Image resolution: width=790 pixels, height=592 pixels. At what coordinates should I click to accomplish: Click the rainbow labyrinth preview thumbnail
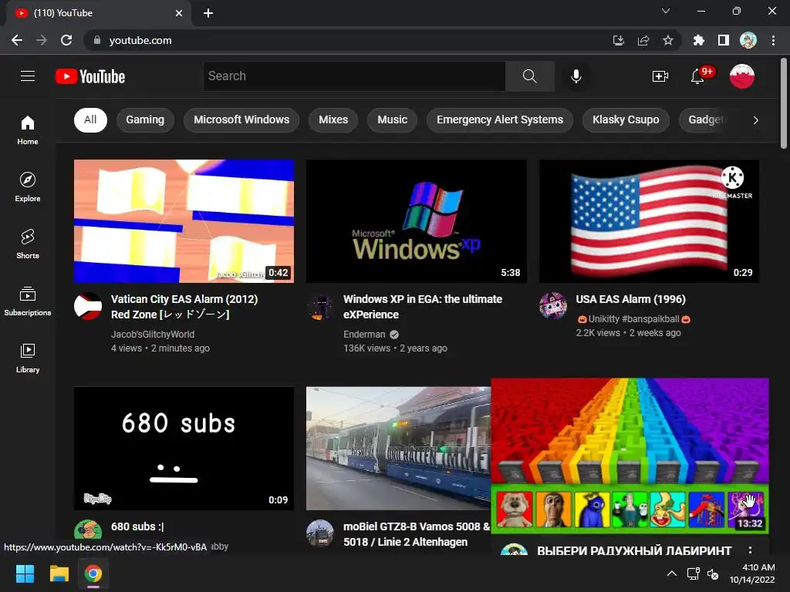[x=630, y=456]
